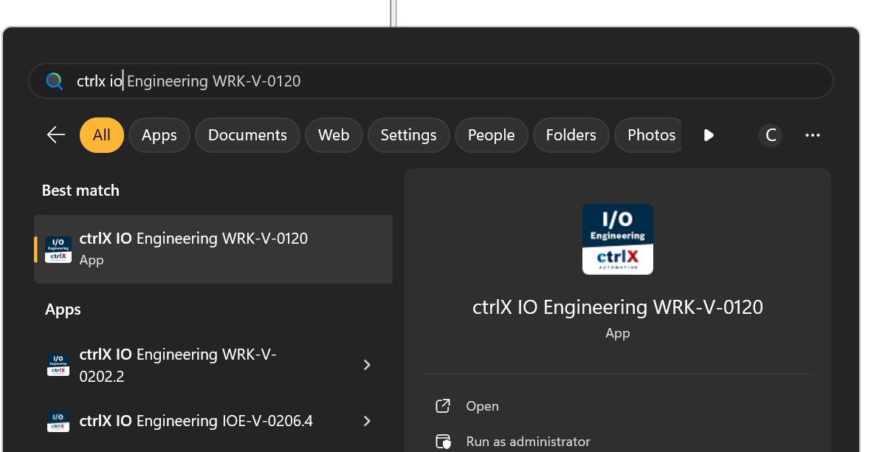The width and height of the screenshot is (888, 452).
Task: Switch to the Photos filter tab
Action: pos(648,135)
